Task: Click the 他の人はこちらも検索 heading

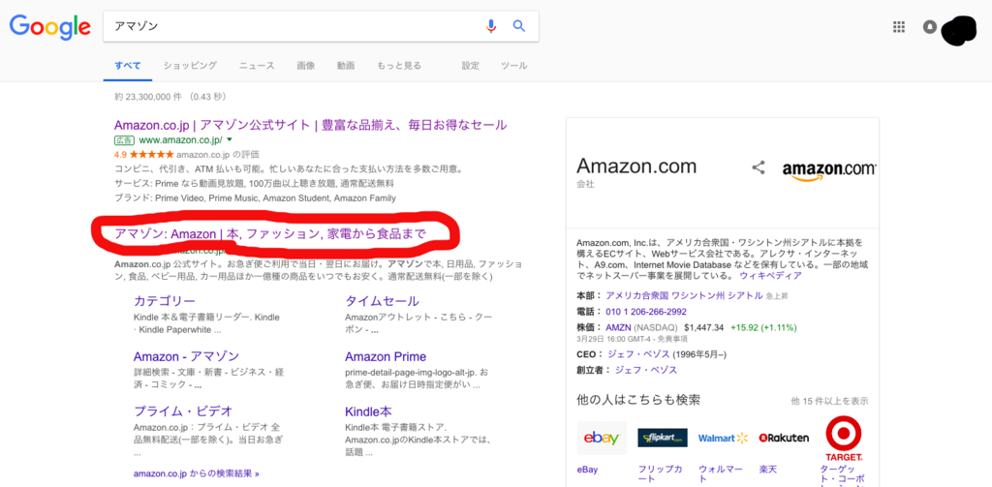Action: pyautogui.click(x=638, y=400)
